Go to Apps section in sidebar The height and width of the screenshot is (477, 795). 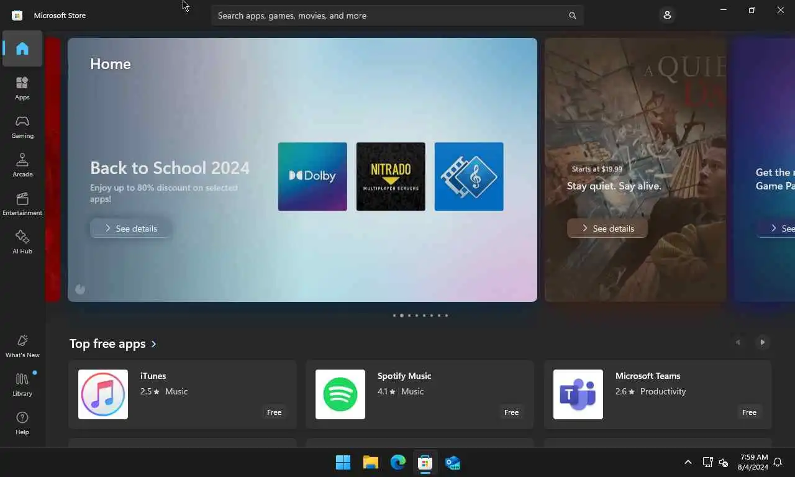tap(22, 88)
